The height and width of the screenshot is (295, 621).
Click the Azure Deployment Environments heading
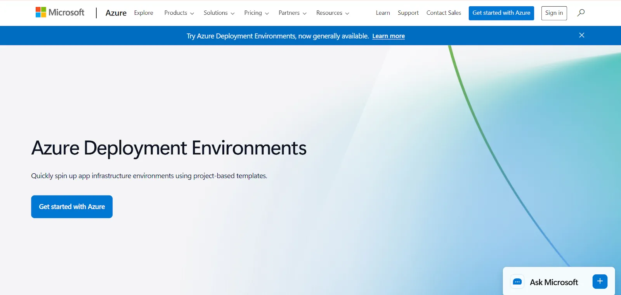169,148
